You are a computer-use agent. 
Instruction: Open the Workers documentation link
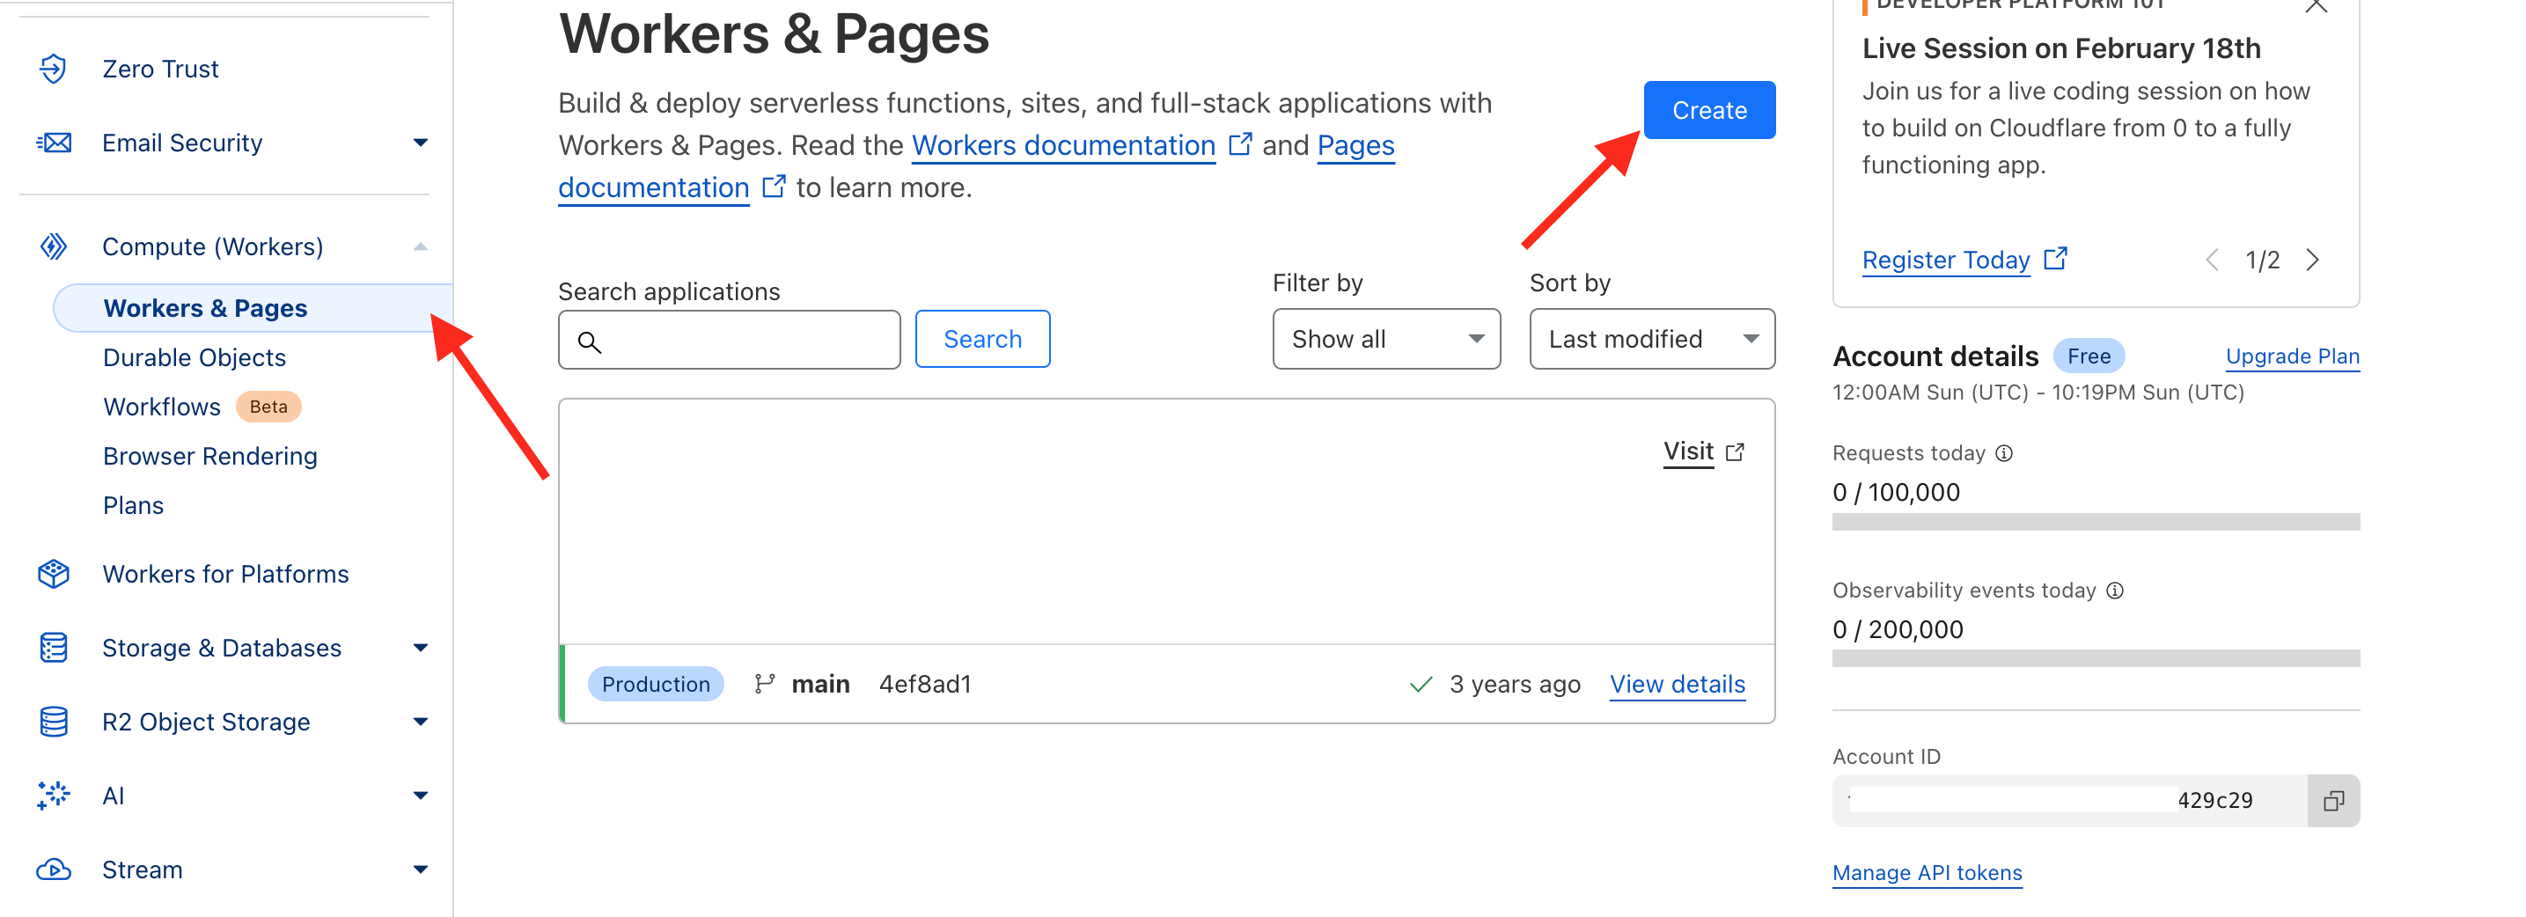point(1063,145)
